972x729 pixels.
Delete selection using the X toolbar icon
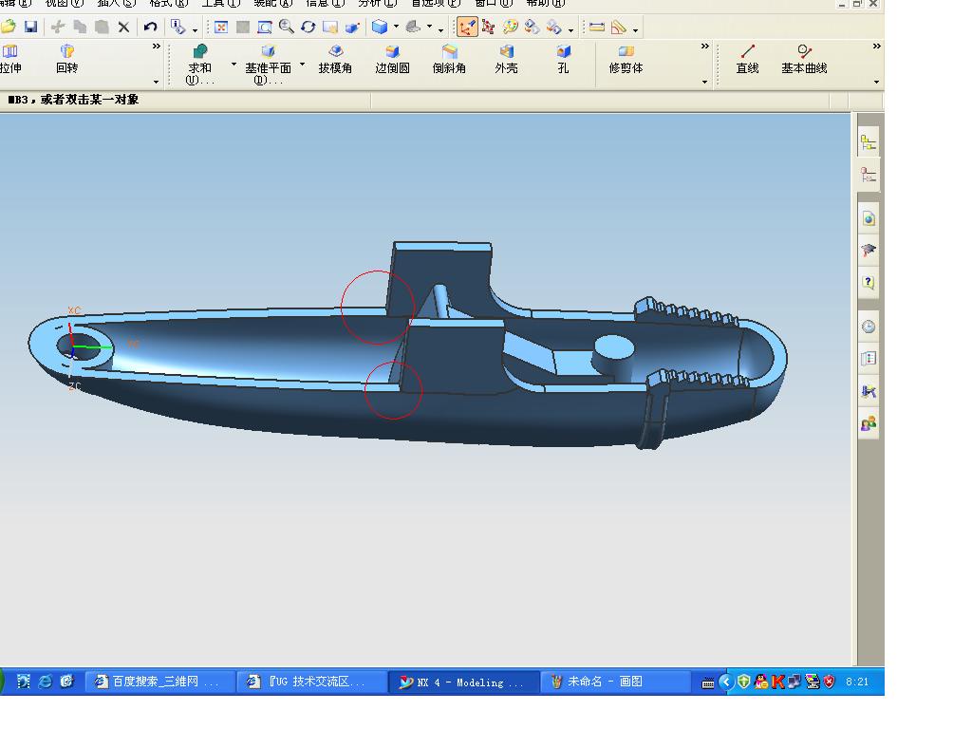123,27
